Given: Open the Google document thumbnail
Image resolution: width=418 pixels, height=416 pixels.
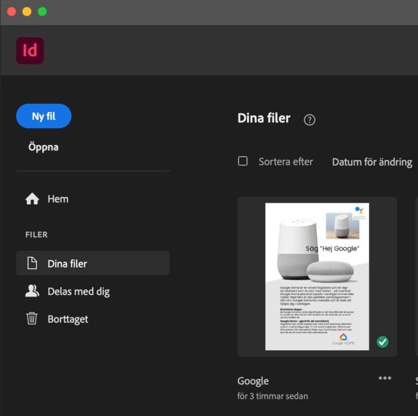Looking at the screenshot, I should [x=317, y=276].
